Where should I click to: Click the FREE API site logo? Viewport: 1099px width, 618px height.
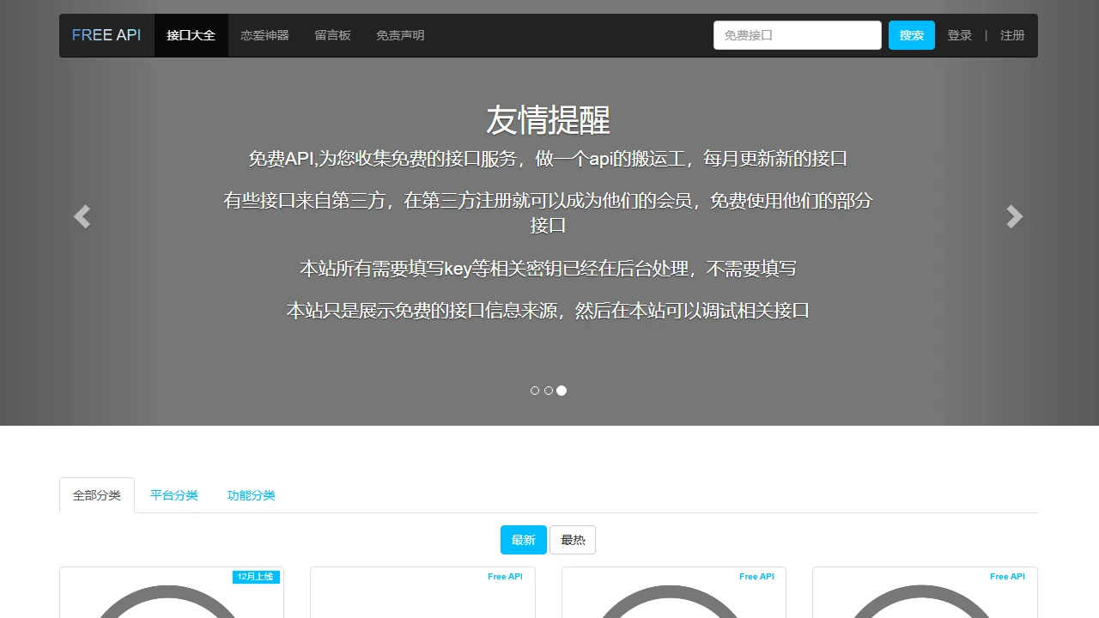click(106, 35)
